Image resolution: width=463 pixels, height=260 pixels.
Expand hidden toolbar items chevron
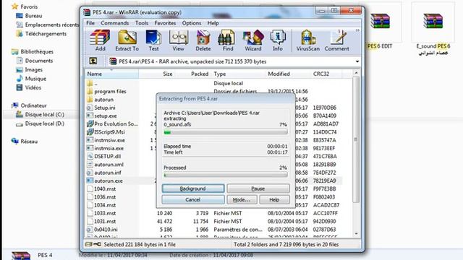tap(357, 30)
